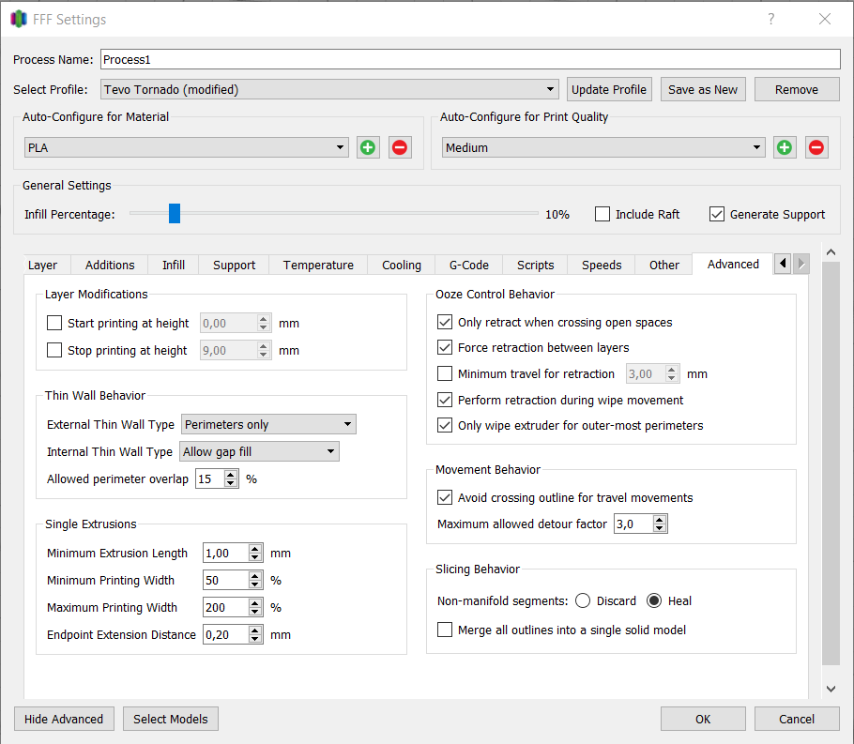Select Discard for non-manifold segments
The height and width of the screenshot is (744, 854).
583,600
